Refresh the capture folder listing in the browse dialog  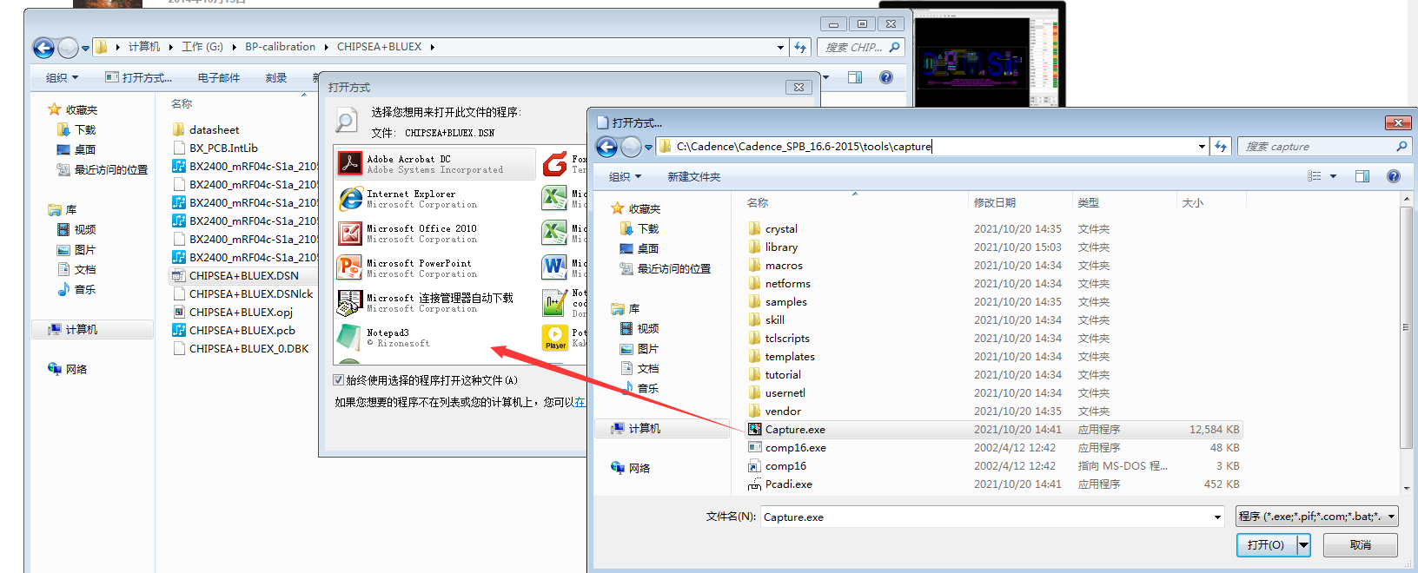[x=1221, y=147]
